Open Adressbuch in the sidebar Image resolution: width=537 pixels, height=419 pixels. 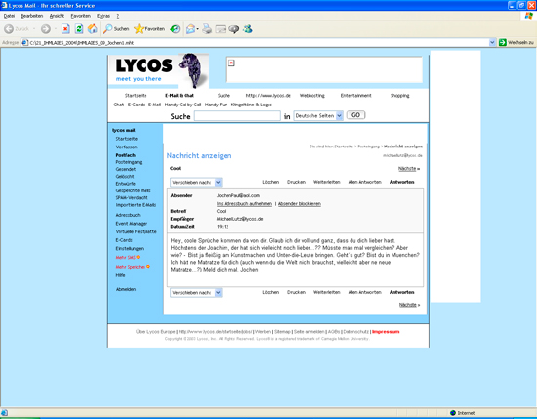pos(128,215)
